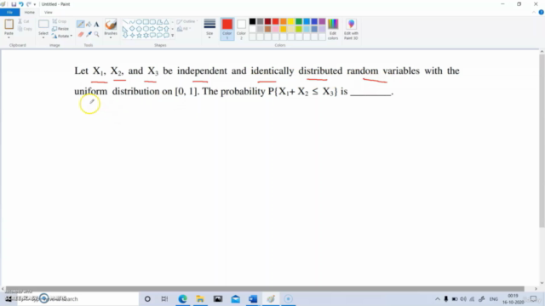545x306 pixels.
Task: Open the Paint help icon
Action: 542,12
